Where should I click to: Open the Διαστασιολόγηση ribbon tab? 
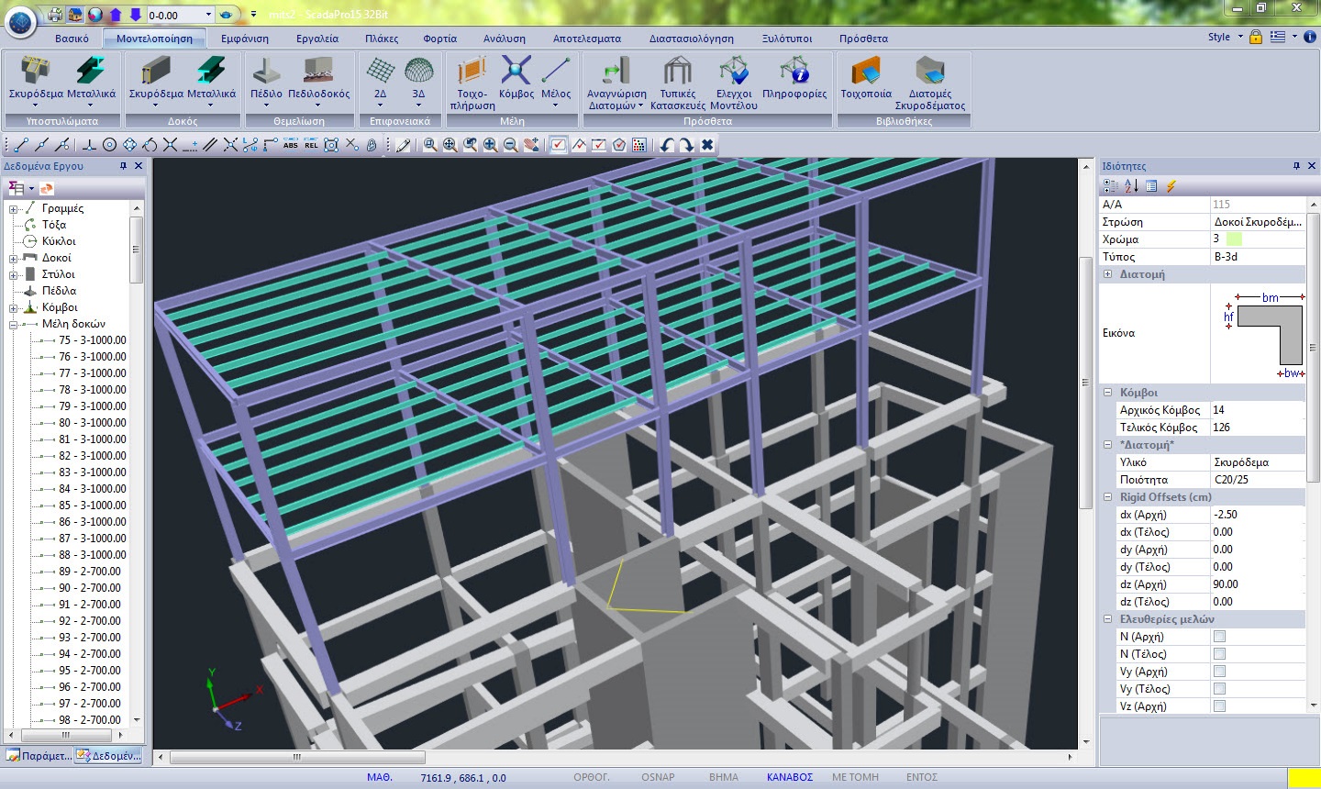pos(692,39)
